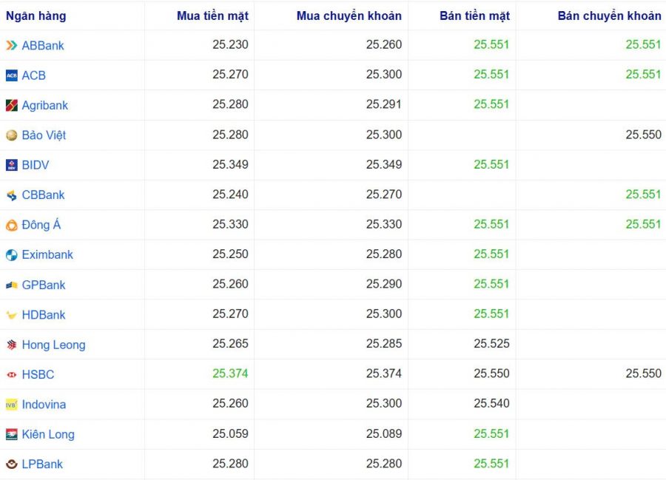Sort by Mua tiền mặt column header
Viewport: 666px width, 480px height.
tap(212, 16)
